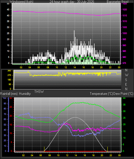Screen dimensions: 134x159
Task: Click the 100 tick on blue humidity axis
Action: (4, 98)
